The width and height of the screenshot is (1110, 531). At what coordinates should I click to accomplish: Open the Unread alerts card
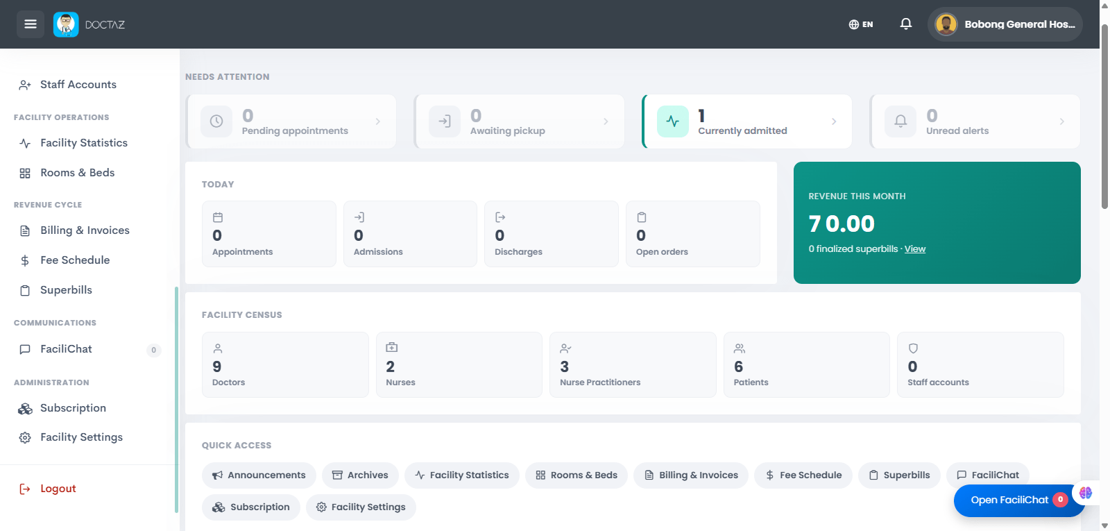(975, 121)
